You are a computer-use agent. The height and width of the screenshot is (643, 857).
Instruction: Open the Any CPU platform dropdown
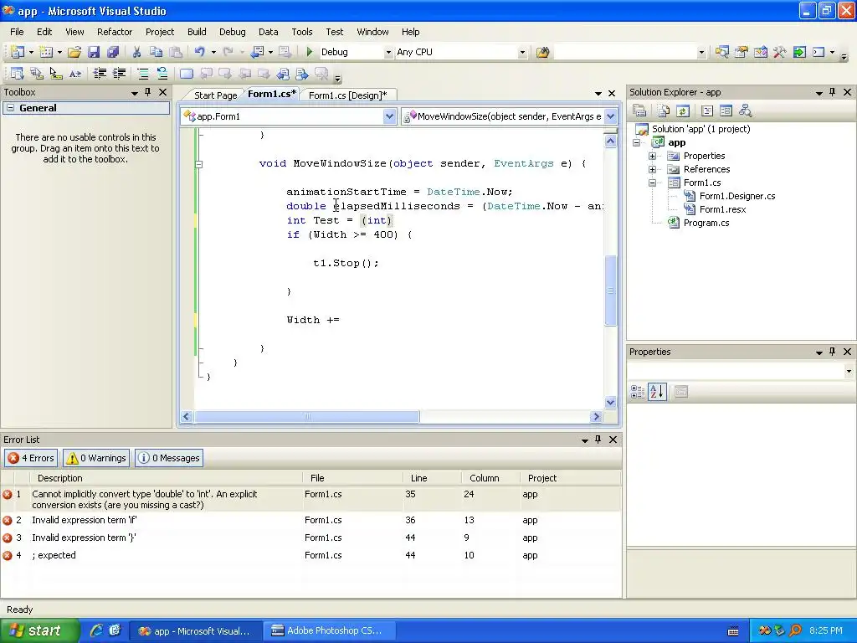pyautogui.click(x=522, y=53)
